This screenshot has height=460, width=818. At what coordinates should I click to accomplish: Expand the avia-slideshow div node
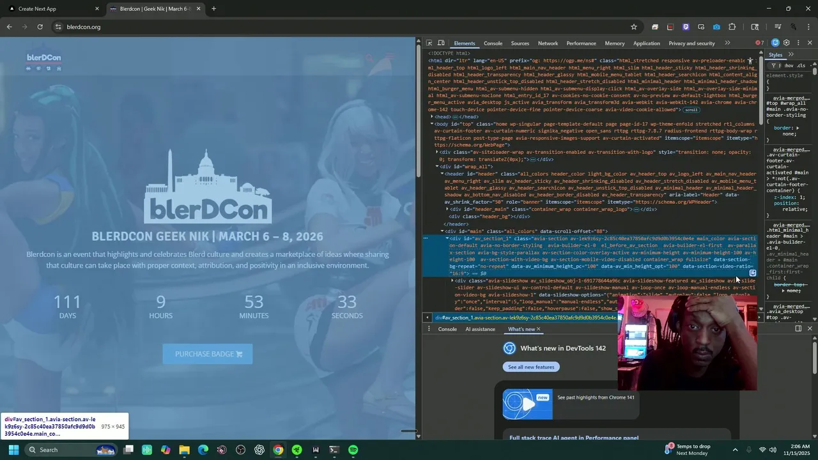click(452, 280)
